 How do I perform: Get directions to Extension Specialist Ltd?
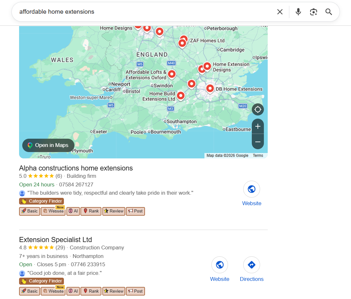[251, 265]
